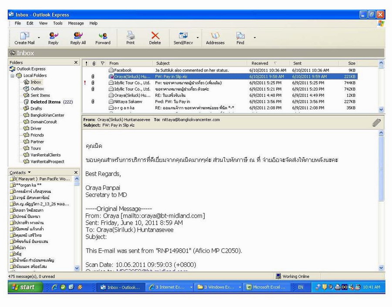The image size is (392, 307).
Task: Select the Inbox folder in tree
Action: (x=33, y=82)
